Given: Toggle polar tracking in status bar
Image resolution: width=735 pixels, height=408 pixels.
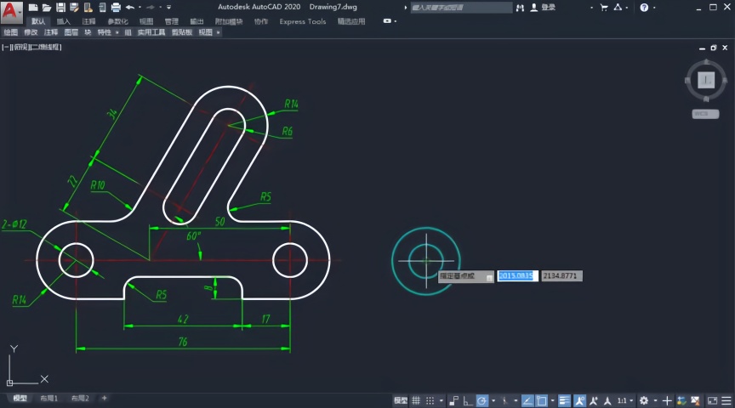Looking at the screenshot, I should (481, 400).
